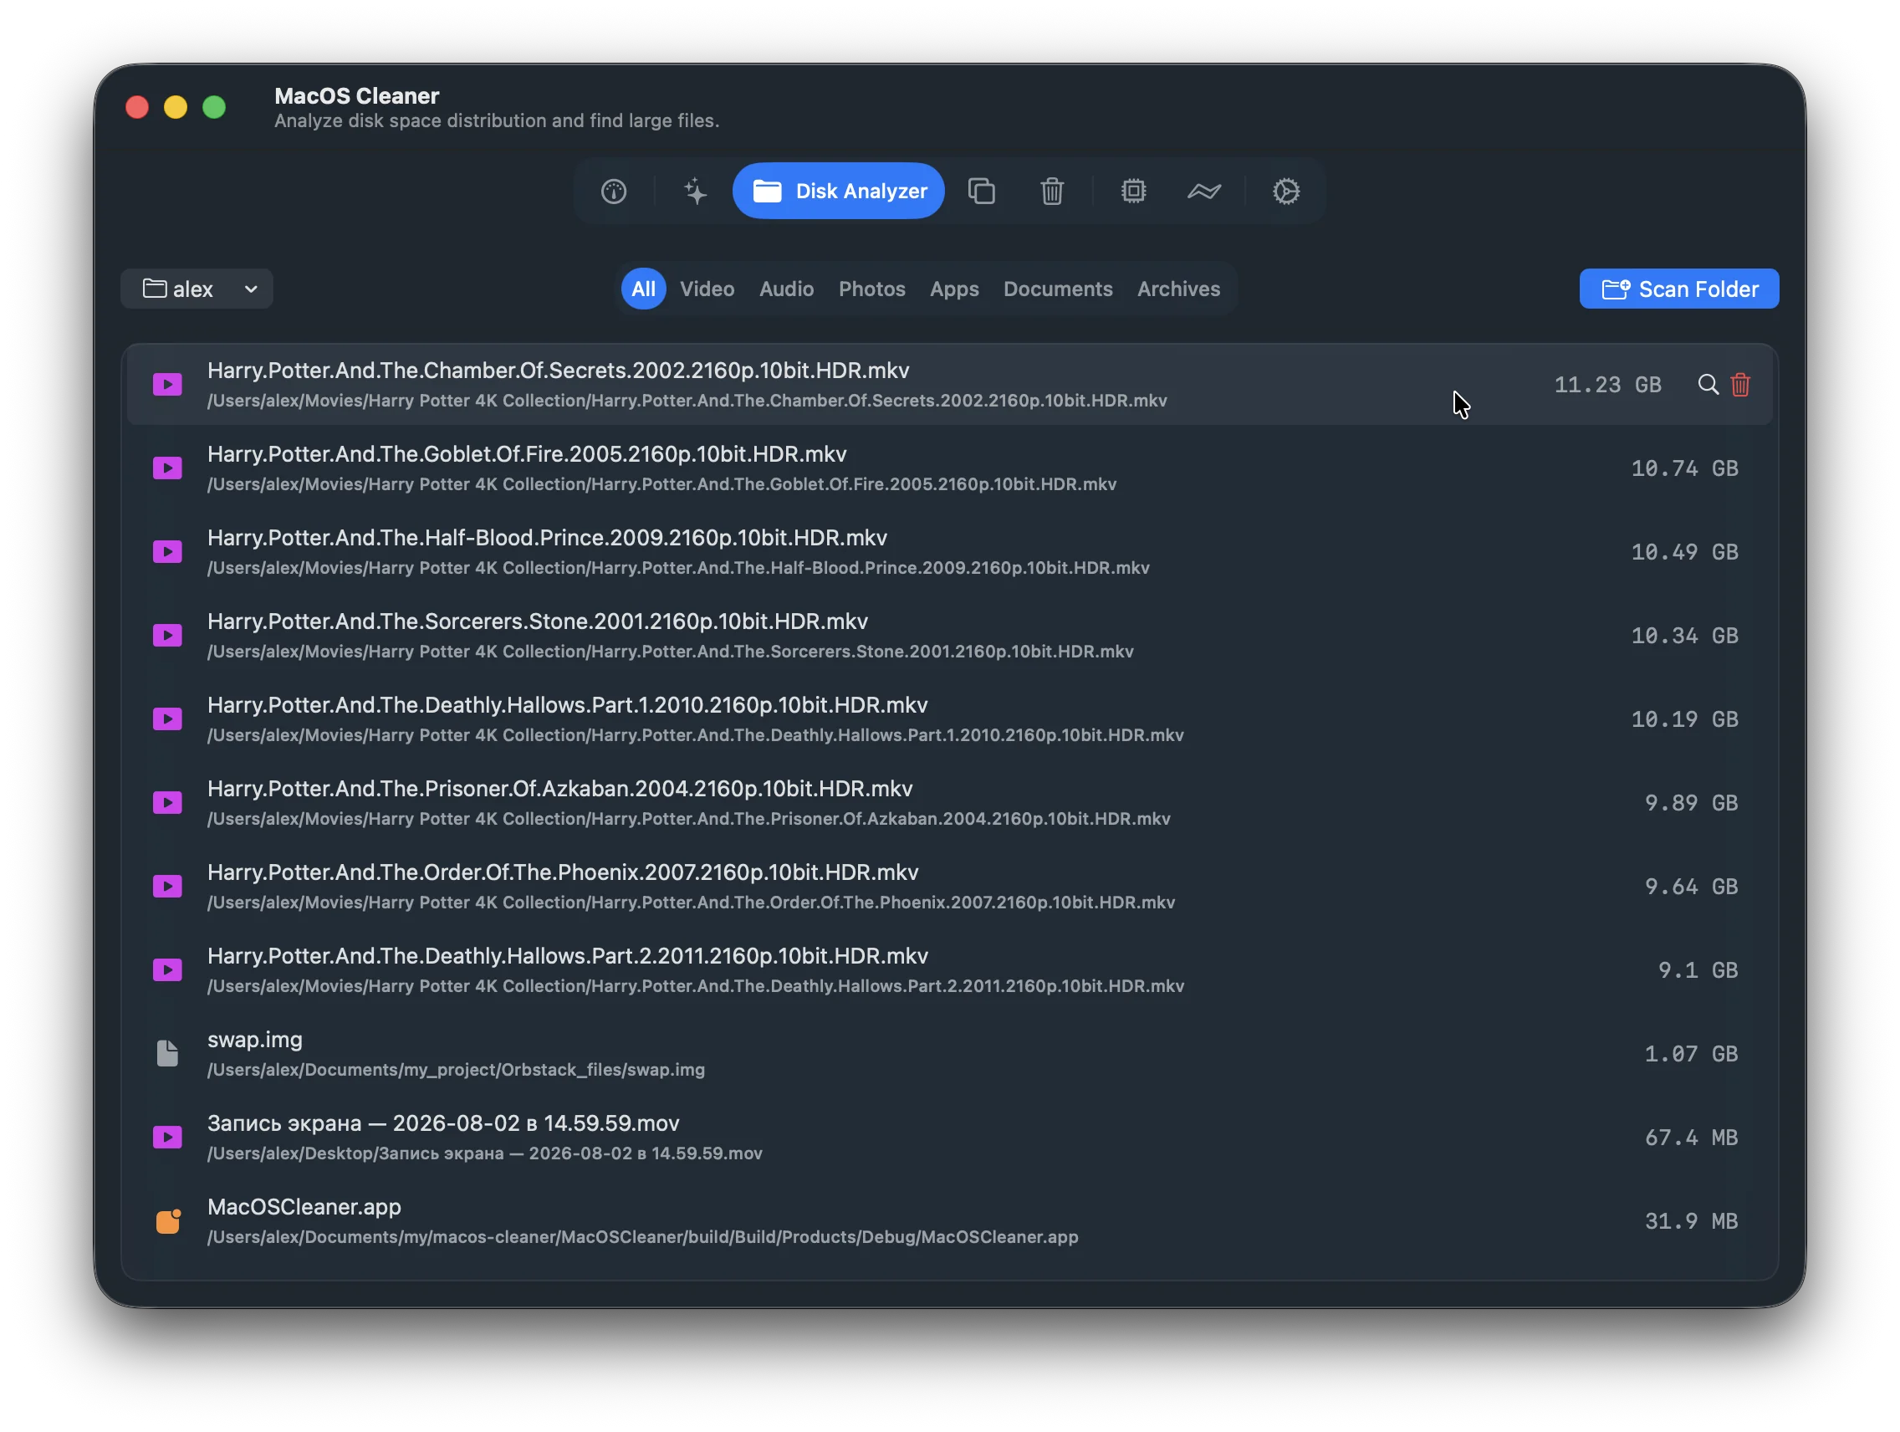Image resolution: width=1900 pixels, height=1432 pixels.
Task: Click the 10.74 GB size value
Action: (1684, 468)
